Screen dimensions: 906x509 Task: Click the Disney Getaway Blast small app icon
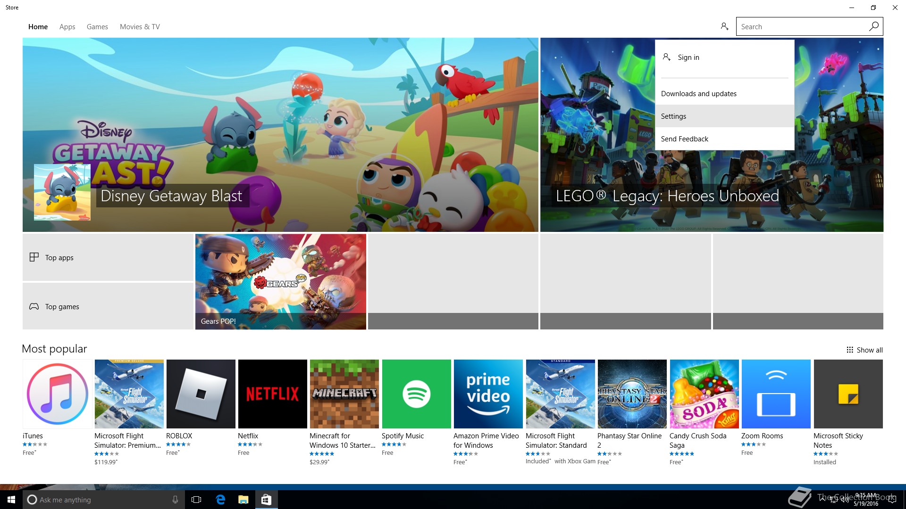[x=62, y=192]
